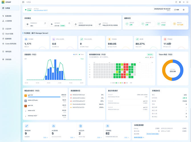The height and width of the screenshot is (142, 191).
Task: Select 仪表盘 in the sidebar
Action: click(10, 8)
